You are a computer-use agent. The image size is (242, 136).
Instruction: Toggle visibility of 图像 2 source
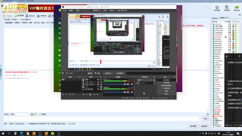tap(98, 79)
